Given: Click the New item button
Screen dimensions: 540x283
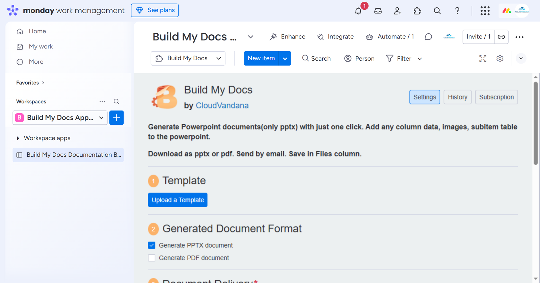Looking at the screenshot, I should click(261, 58).
